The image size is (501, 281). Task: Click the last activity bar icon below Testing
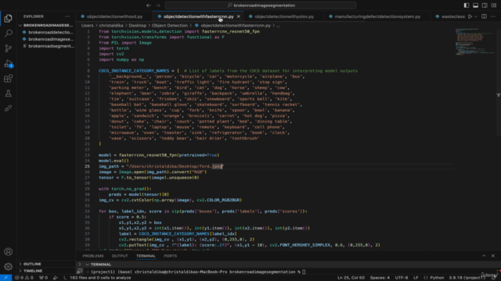(x=9, y=108)
